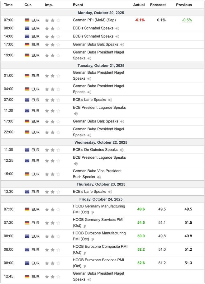205x284 pixels.
Task: Click the German flag in the PPI row
Action: tap(27, 20)
